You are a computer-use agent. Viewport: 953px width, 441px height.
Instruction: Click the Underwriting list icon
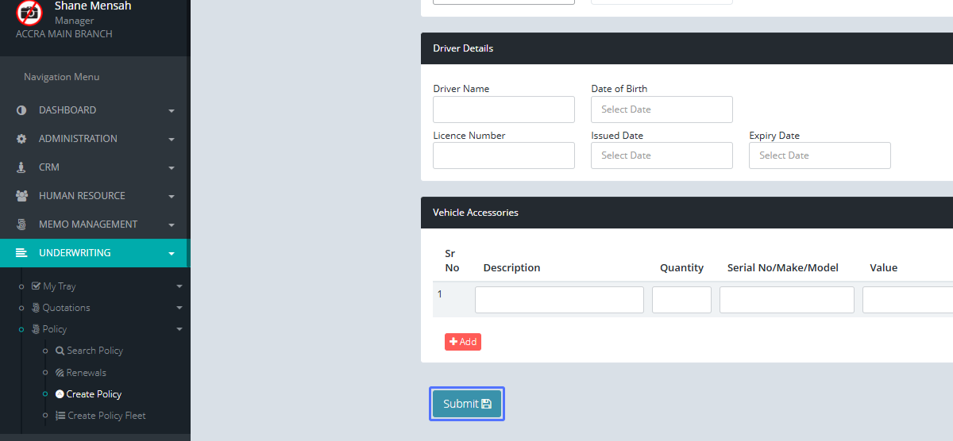21,253
